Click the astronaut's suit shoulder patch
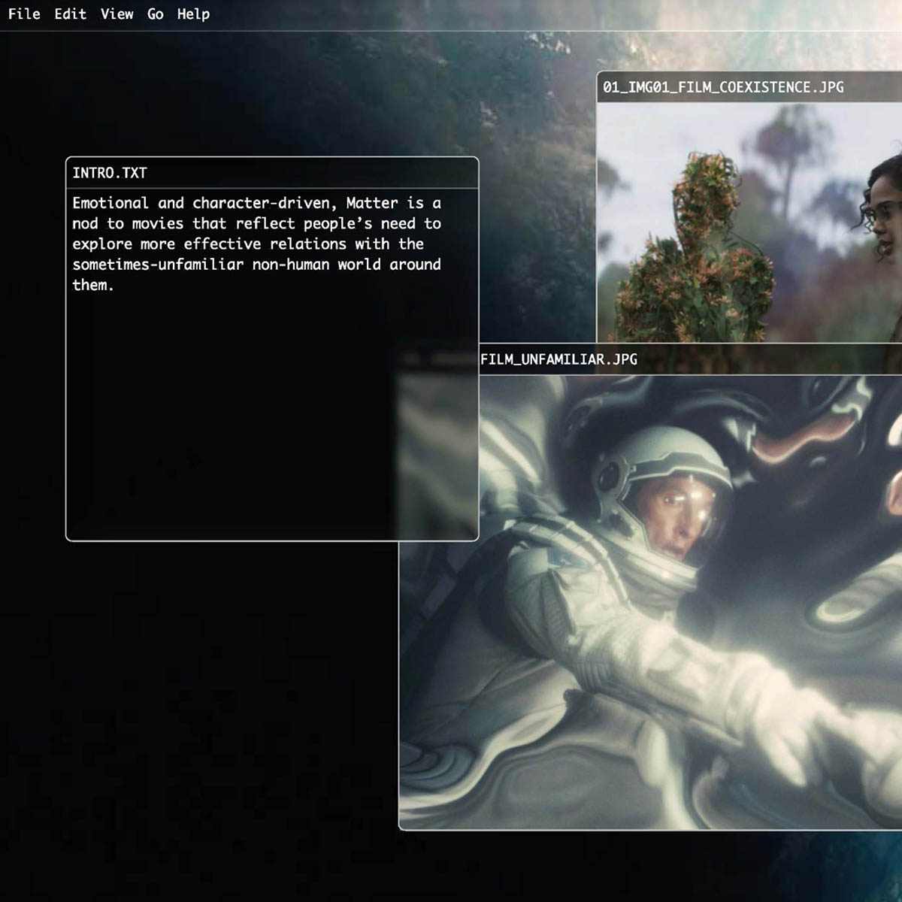Screen dimensions: 902x902 click(x=562, y=558)
